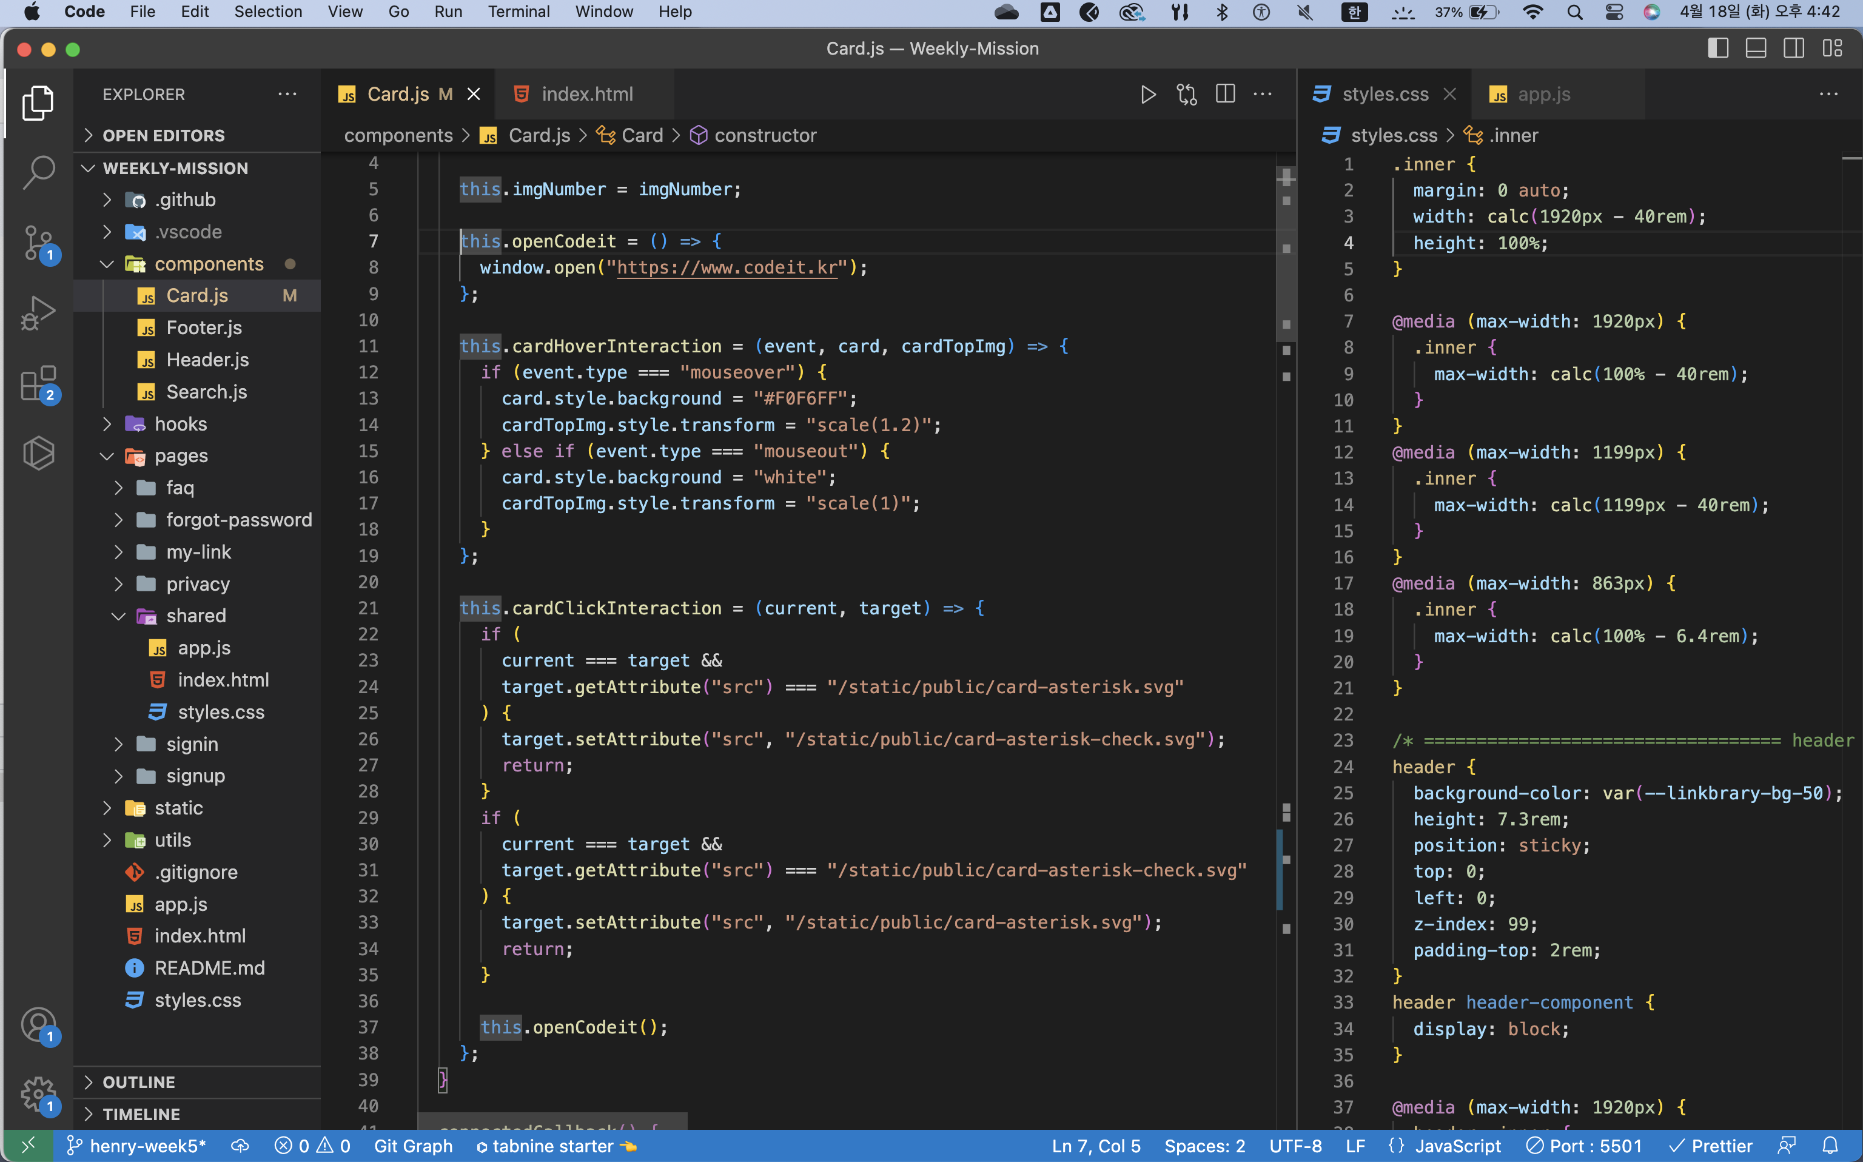Image resolution: width=1863 pixels, height=1162 pixels.
Task: Toggle the primary side bar layout button
Action: pyautogui.click(x=1718, y=49)
